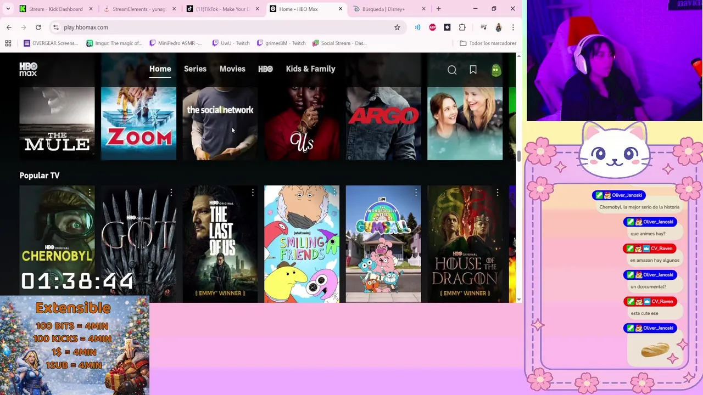Image resolution: width=703 pixels, height=395 pixels.
Task: Open the Extensions puzzle menu
Action: (x=462, y=27)
